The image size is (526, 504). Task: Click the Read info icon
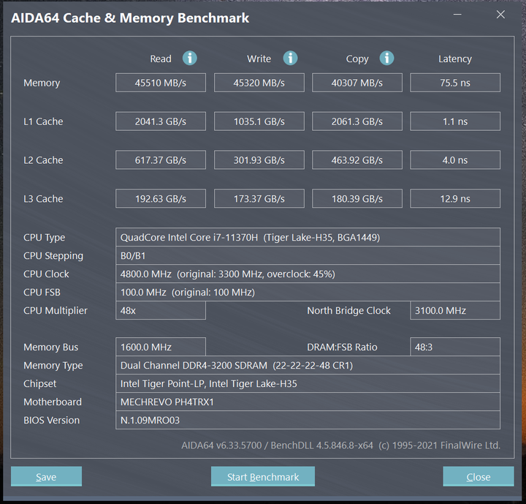[189, 58]
